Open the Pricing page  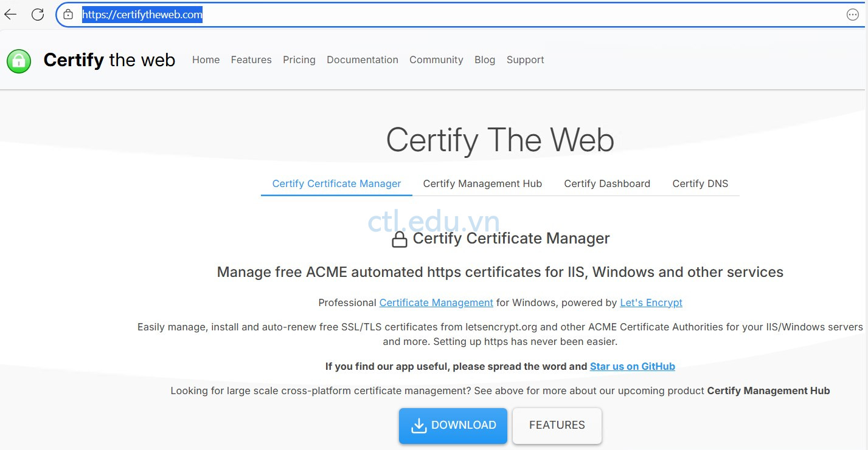pos(299,60)
